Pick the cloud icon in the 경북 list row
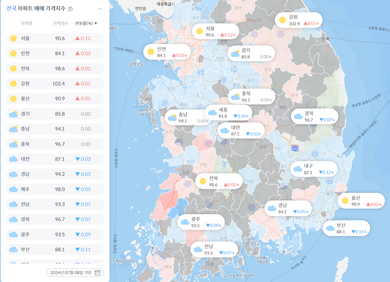The image size is (390, 282). (x=13, y=219)
